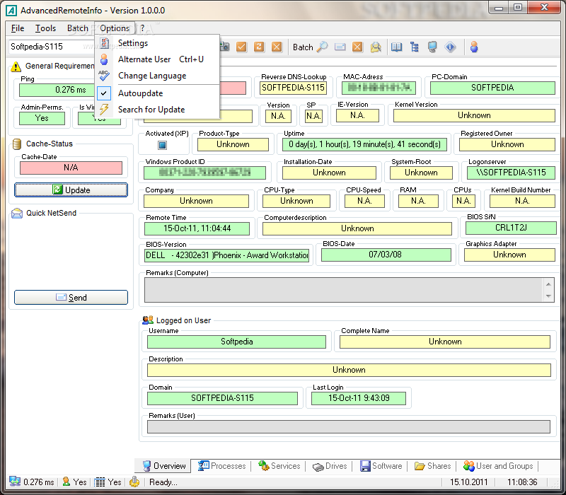Click the orange X icon left of Batch label
The width and height of the screenshot is (566, 495).
tap(277, 47)
